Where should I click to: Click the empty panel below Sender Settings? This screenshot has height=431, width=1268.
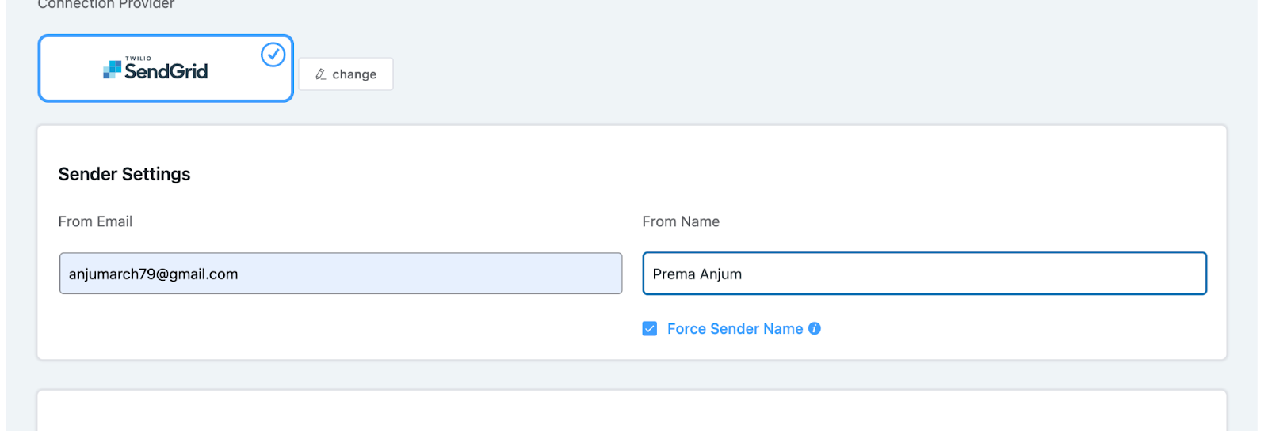coord(631,411)
